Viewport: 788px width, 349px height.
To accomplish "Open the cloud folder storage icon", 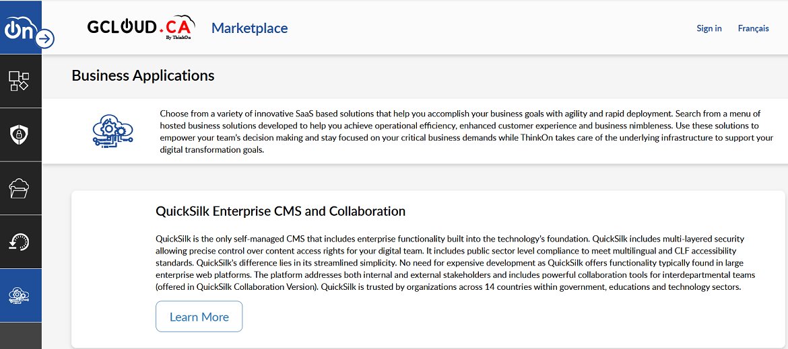I will 20,188.
